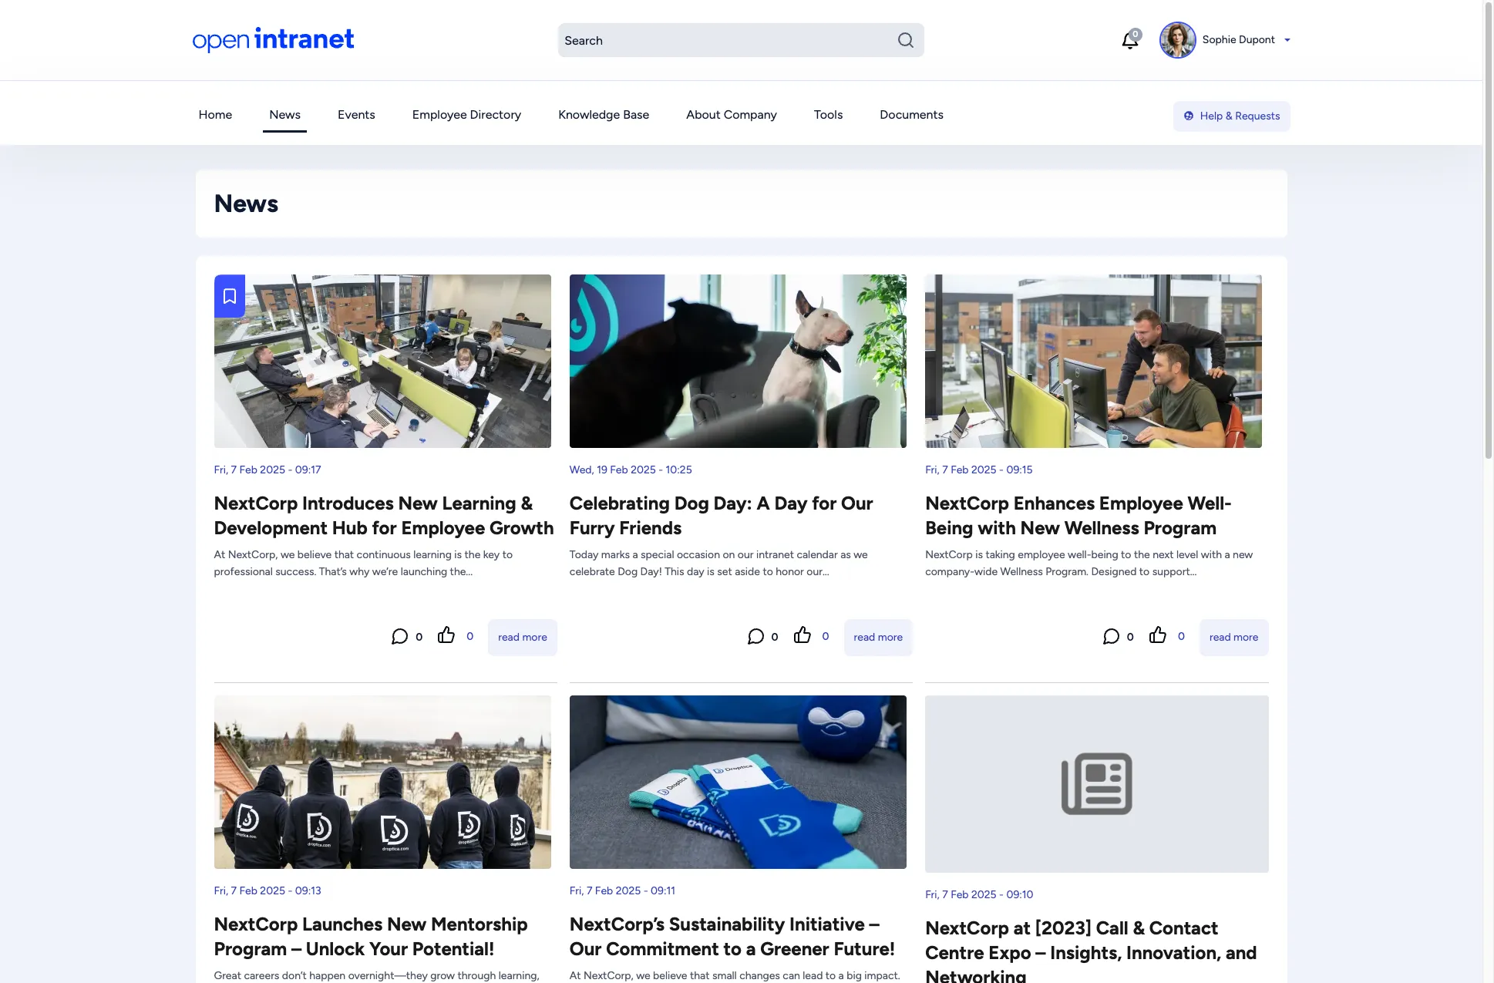Open the Learning & Development Hub office photo
Screen dimensions: 1494x983
(x=382, y=361)
